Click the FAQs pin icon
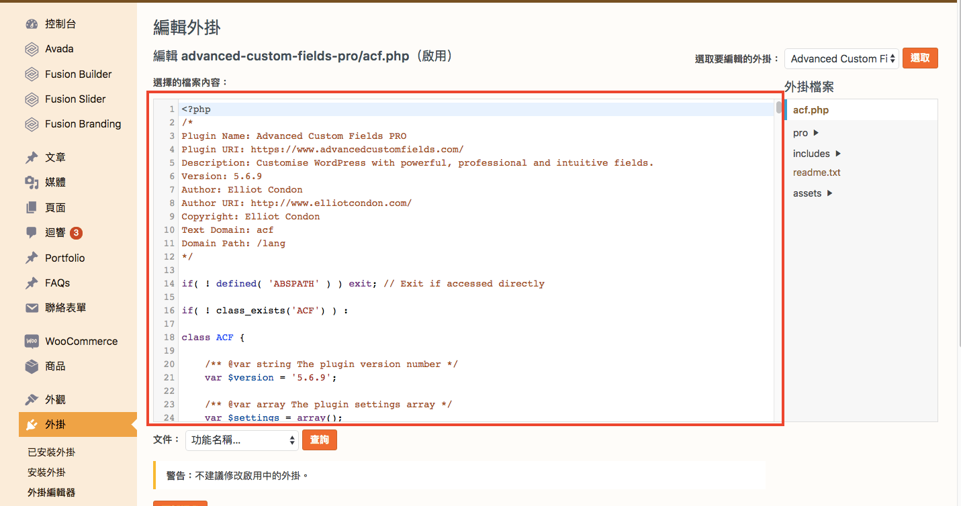961x506 pixels. [32, 283]
